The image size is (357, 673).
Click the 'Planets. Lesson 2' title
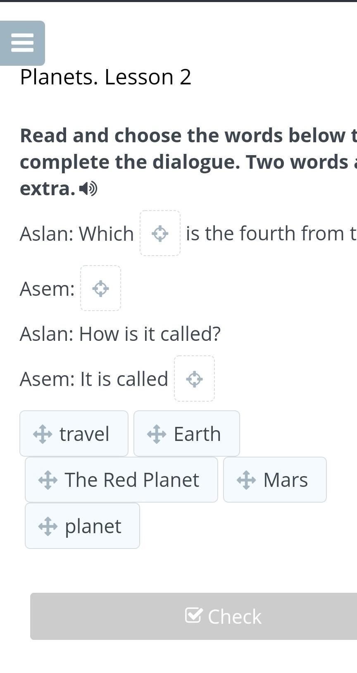click(x=106, y=77)
